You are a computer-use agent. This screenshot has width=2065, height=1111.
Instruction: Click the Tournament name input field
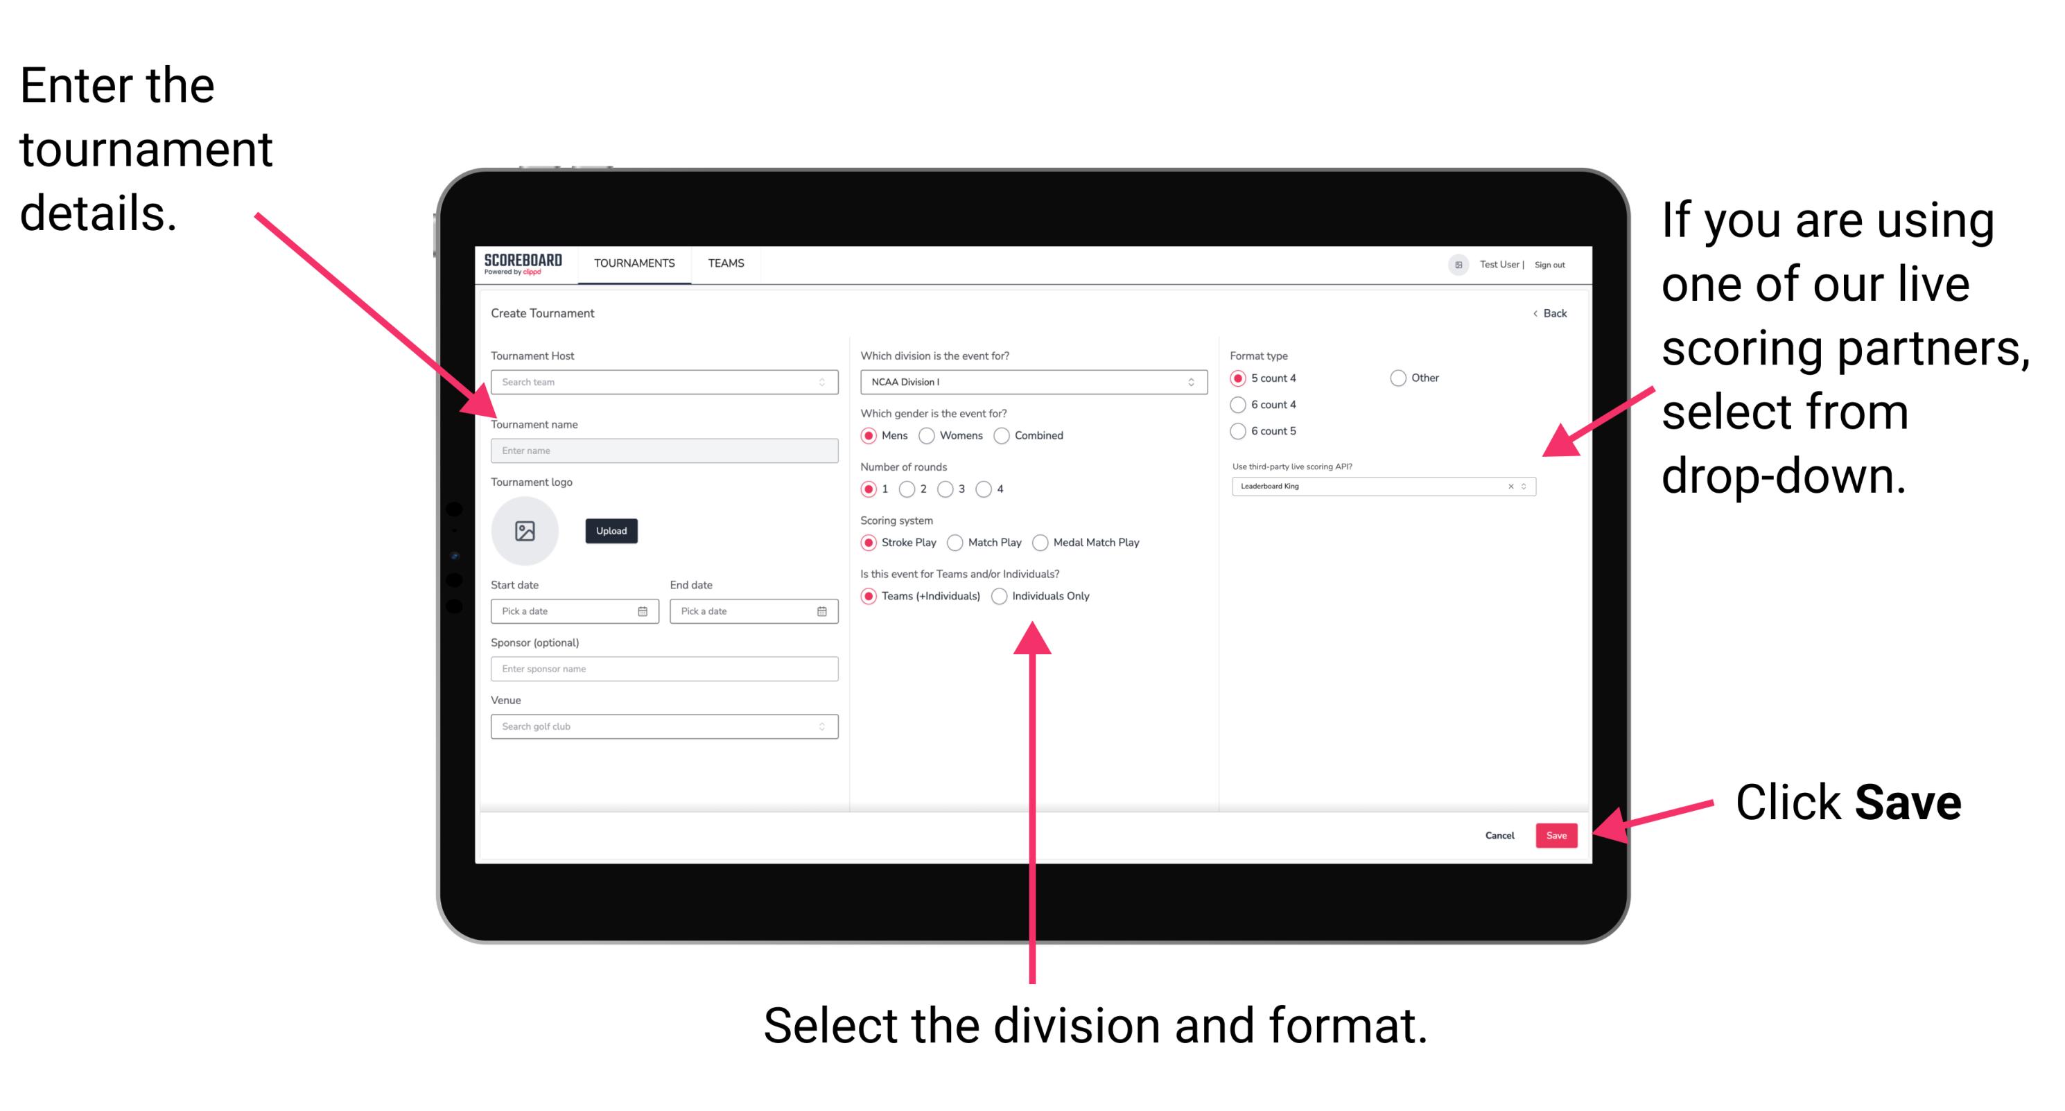coord(665,451)
